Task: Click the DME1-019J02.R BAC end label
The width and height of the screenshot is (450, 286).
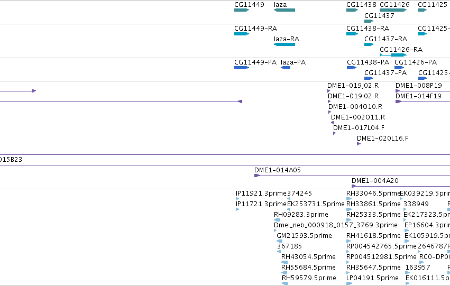Action: click(x=353, y=86)
